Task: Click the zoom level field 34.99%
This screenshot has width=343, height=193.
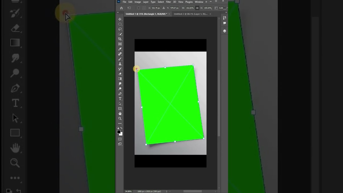Action: tap(128, 191)
